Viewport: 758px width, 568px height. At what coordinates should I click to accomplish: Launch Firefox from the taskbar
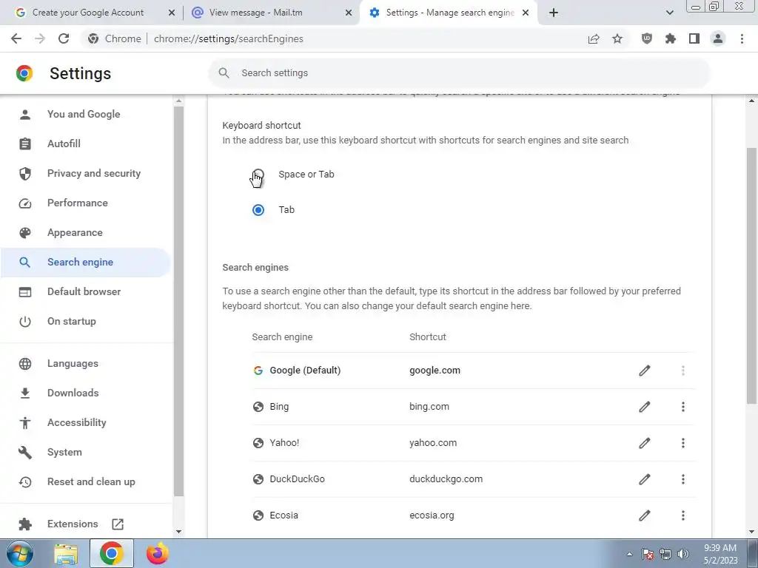click(158, 554)
